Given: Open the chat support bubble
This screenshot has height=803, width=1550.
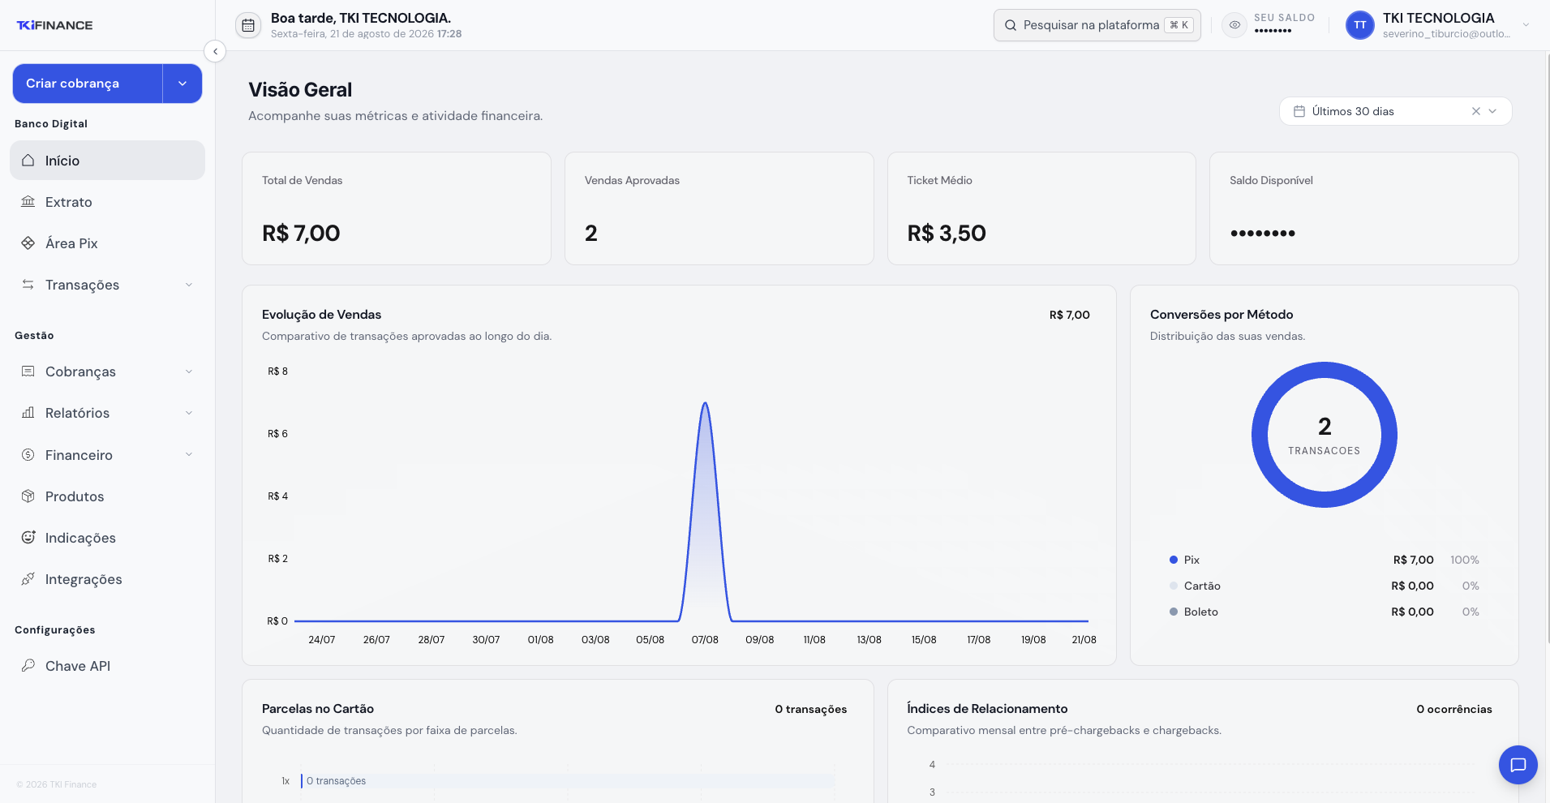Looking at the screenshot, I should (1518, 765).
